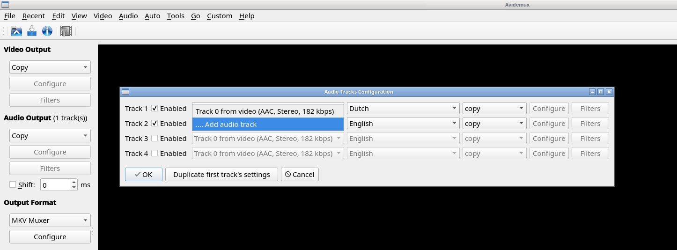The image size is (677, 250).
Task: Click the Open Video folder icon
Action: 16,31
